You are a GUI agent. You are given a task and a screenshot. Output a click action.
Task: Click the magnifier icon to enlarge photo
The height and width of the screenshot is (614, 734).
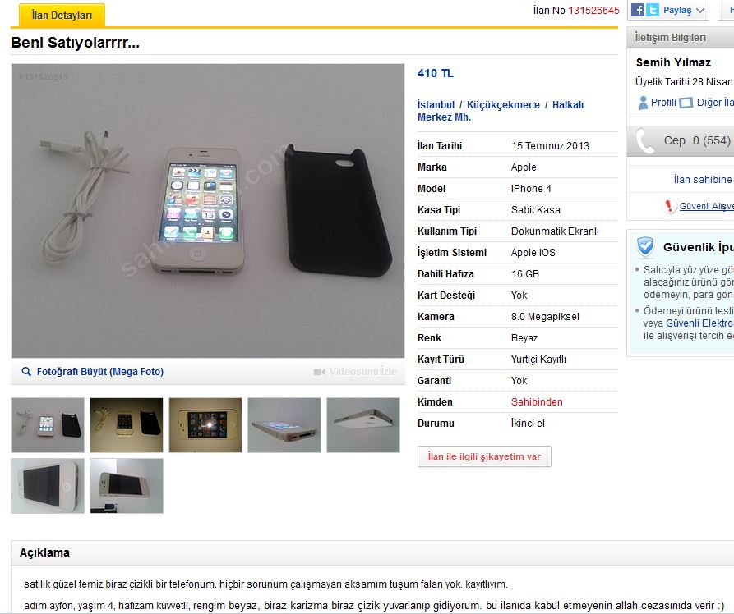[x=26, y=372]
